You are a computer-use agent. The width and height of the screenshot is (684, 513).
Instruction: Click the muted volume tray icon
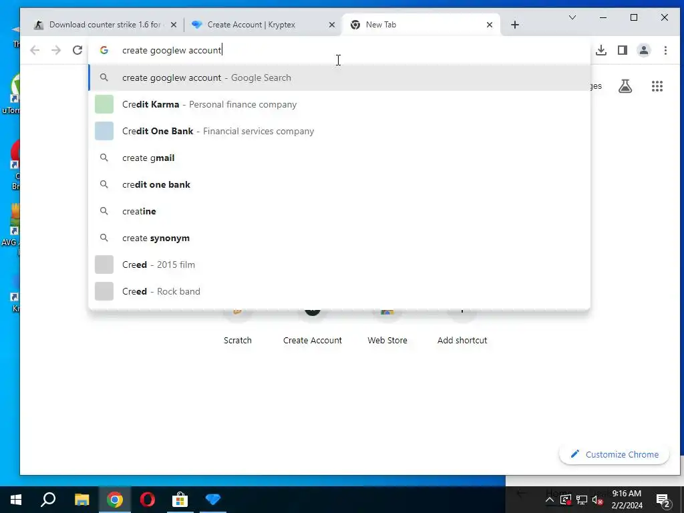click(x=598, y=500)
